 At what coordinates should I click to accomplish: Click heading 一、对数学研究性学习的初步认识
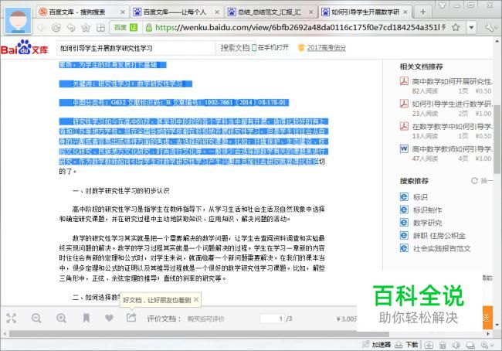120,191
